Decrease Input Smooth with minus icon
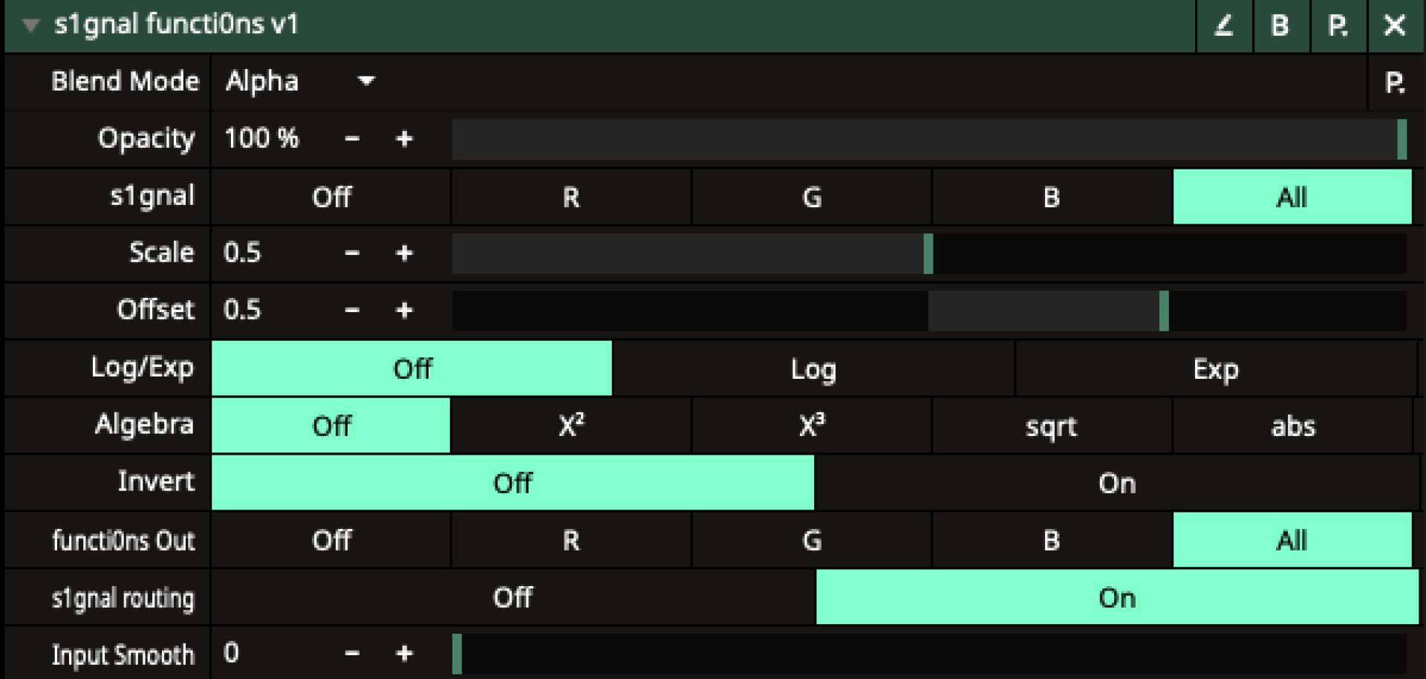Viewport: 1426px width, 679px height. (352, 654)
